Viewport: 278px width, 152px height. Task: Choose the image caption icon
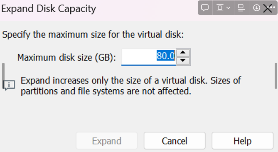click(x=241, y=8)
